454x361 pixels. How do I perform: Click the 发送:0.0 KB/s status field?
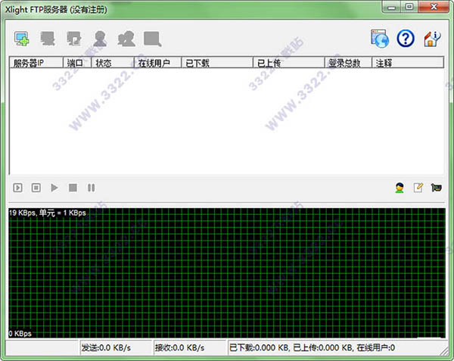pyautogui.click(x=116, y=347)
